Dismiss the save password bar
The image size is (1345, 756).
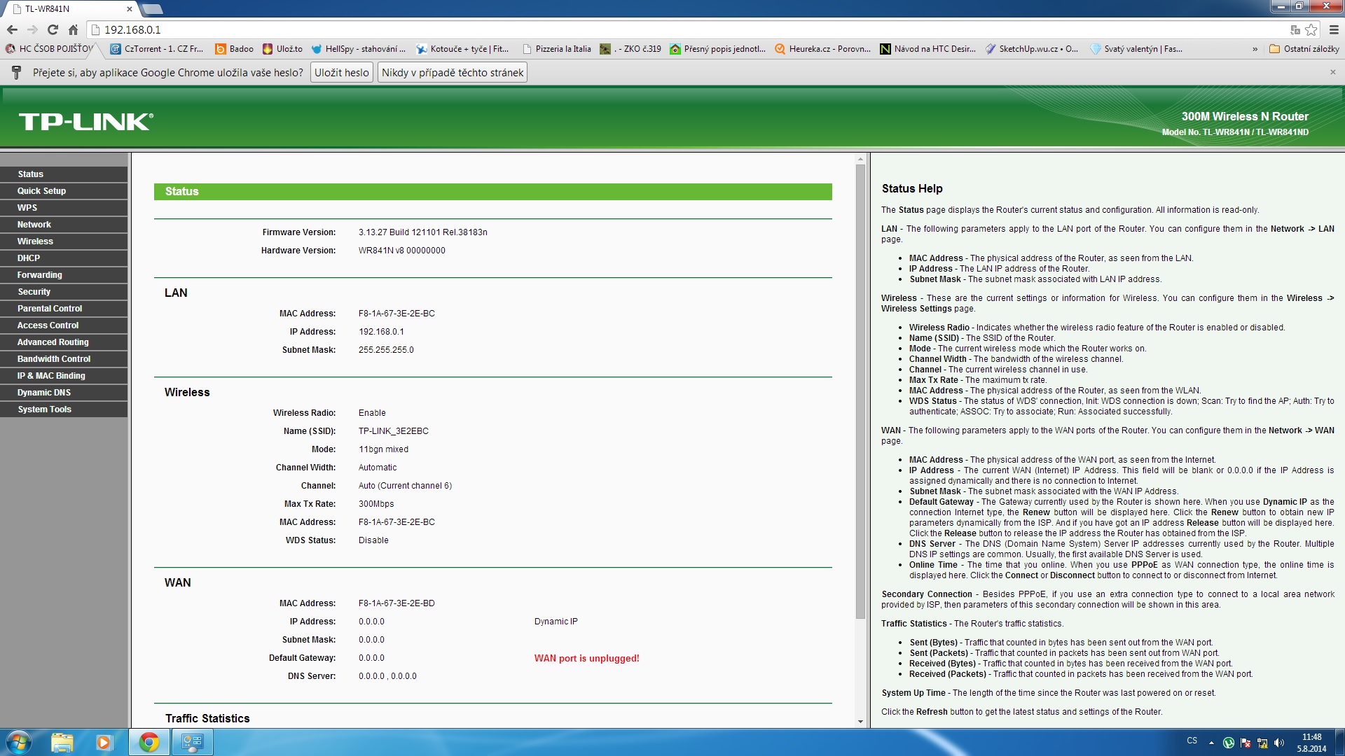(x=1332, y=72)
